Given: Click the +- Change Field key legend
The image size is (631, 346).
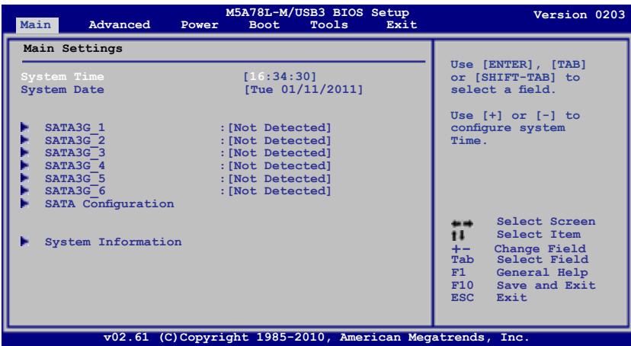Looking at the screenshot, I should click(x=460, y=249).
